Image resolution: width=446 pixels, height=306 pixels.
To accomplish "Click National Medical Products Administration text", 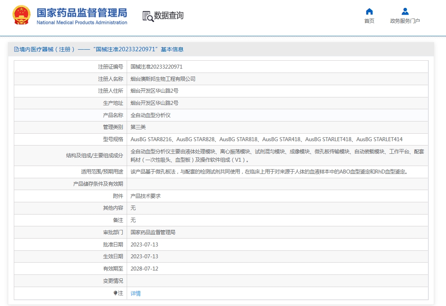I will 82,22.
